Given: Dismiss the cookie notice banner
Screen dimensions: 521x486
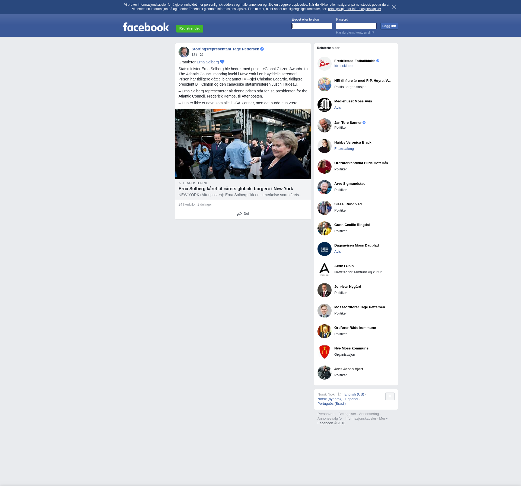Looking at the screenshot, I should pyautogui.click(x=394, y=7).
